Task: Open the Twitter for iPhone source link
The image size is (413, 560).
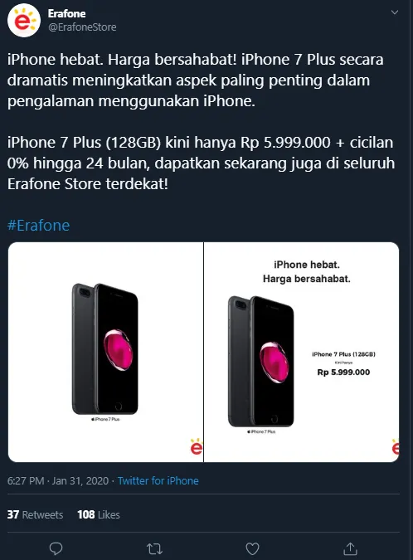Action: pos(158,480)
